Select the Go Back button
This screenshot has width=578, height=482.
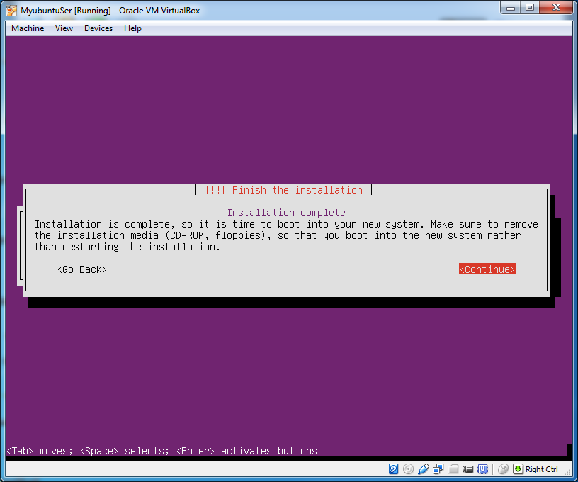tap(82, 269)
